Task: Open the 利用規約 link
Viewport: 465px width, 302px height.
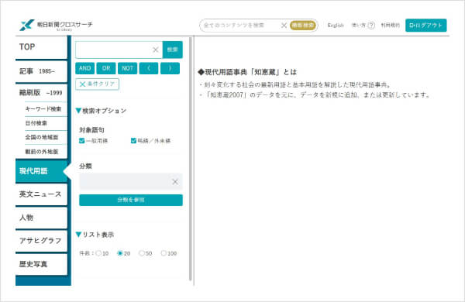Action: (x=391, y=26)
